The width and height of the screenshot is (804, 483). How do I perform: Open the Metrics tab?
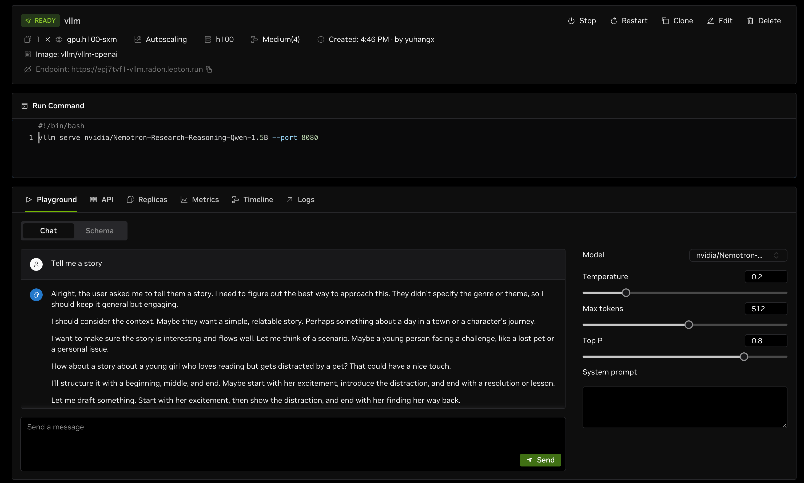200,199
